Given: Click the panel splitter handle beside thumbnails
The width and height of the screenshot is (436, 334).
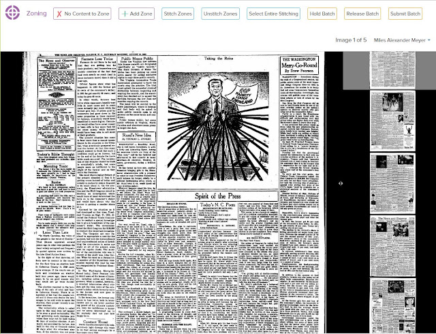Looking at the screenshot, I should click(x=341, y=183).
